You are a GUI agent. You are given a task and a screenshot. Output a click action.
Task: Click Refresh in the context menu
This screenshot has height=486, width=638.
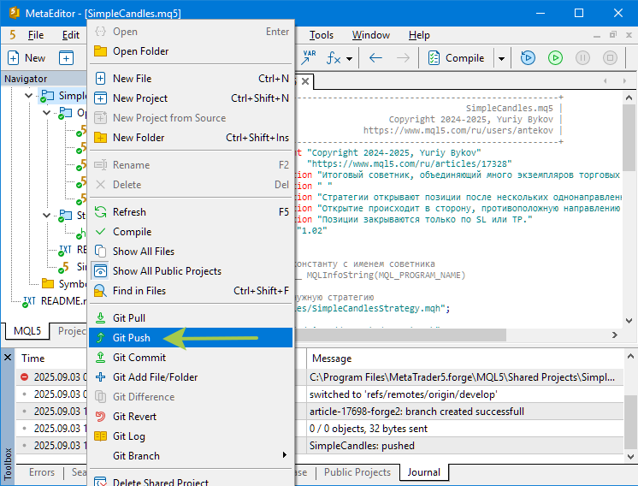pyautogui.click(x=191, y=212)
